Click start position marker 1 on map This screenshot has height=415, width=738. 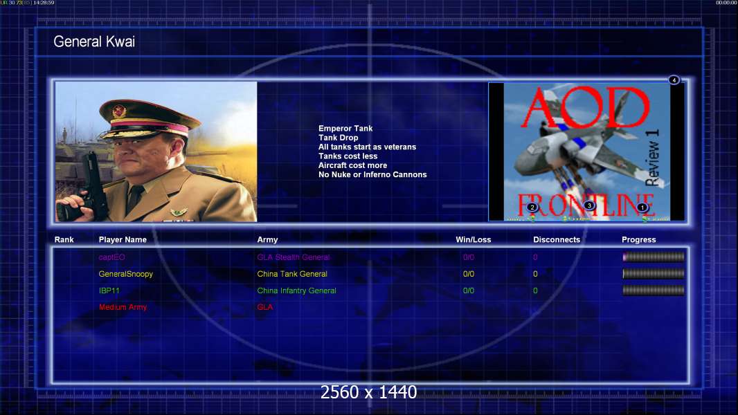pos(642,207)
